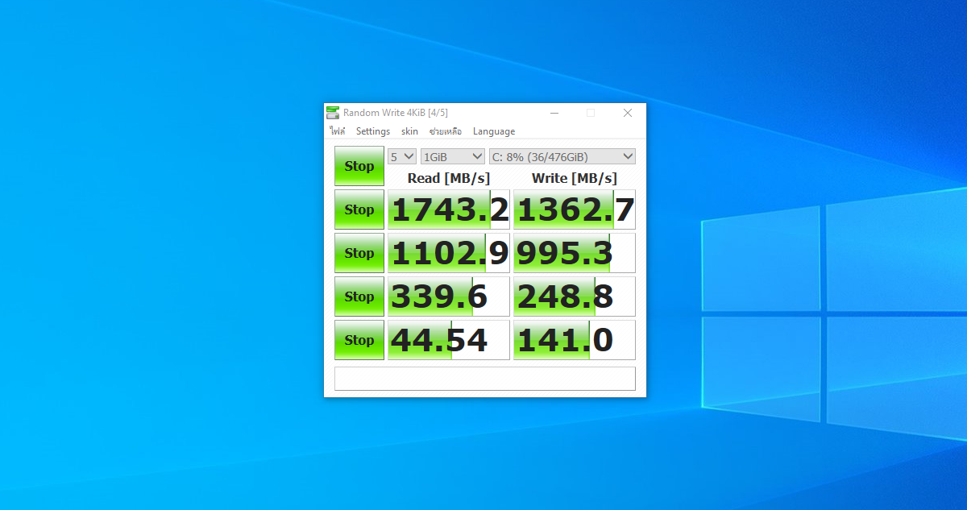Image resolution: width=967 pixels, height=510 pixels.
Task: Click the Stop button in the 339.6 row
Action: click(359, 296)
